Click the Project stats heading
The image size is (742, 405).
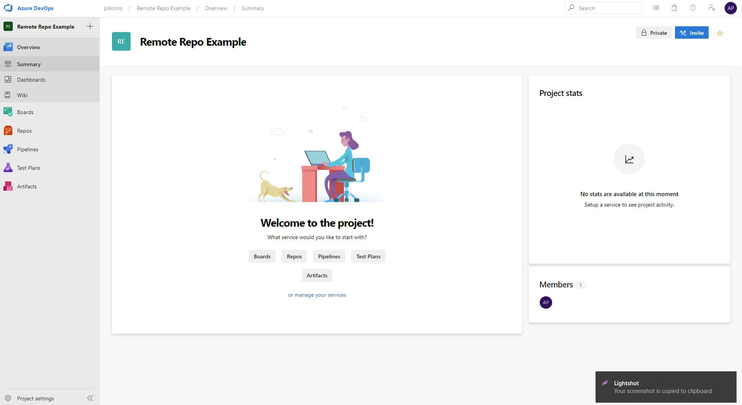[x=561, y=93]
